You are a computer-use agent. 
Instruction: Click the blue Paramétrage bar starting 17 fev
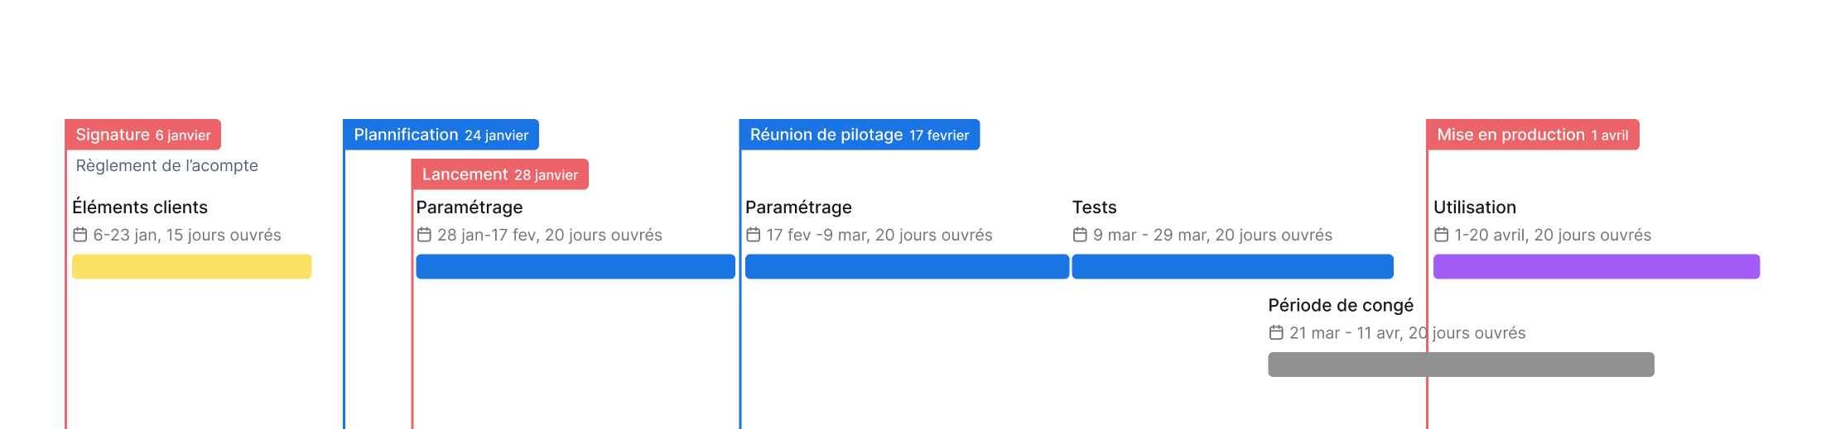pos(907,266)
